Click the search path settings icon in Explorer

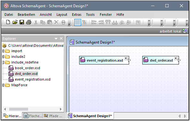click(x=4, y=45)
